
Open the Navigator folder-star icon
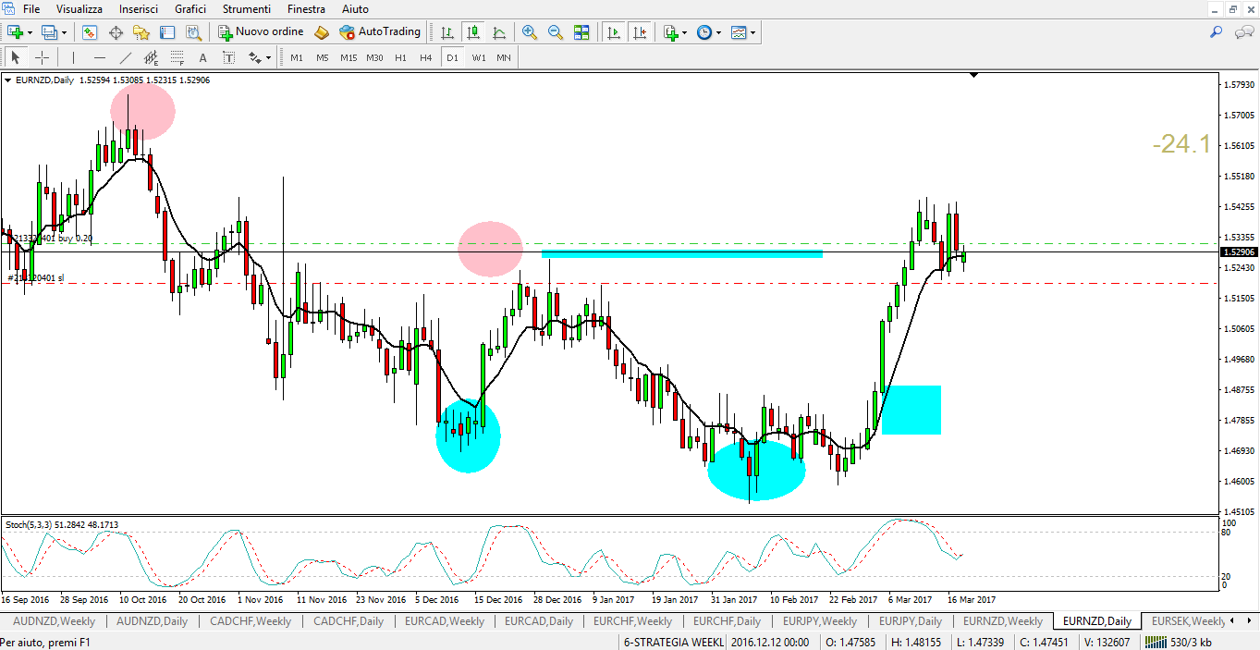[141, 32]
